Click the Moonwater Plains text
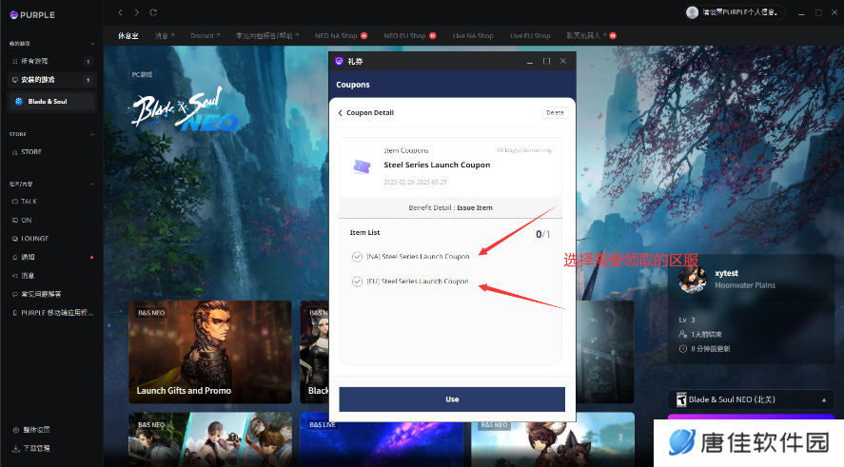 tap(745, 285)
